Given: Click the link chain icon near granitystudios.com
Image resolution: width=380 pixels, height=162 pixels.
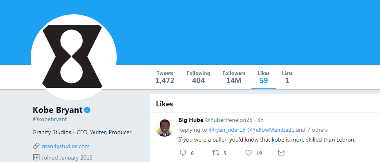Looking at the screenshot, I should pyautogui.click(x=36, y=146).
